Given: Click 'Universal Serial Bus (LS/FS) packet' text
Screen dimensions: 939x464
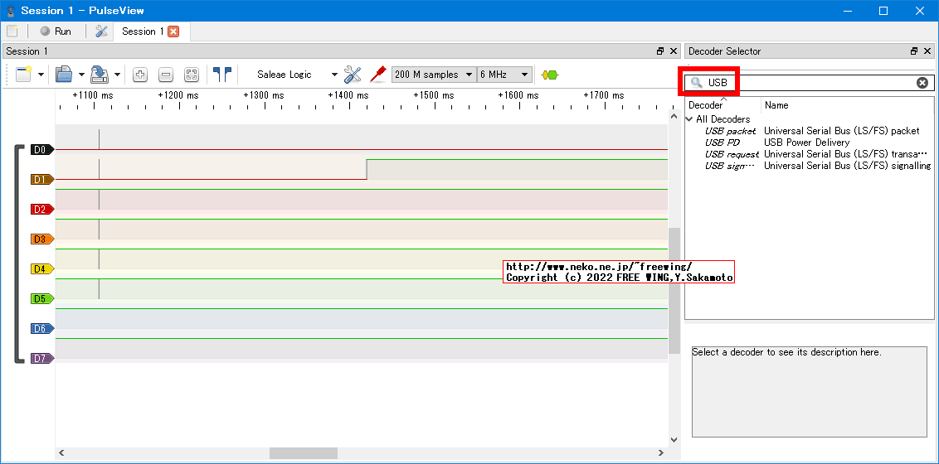Looking at the screenshot, I should pyautogui.click(x=841, y=131).
